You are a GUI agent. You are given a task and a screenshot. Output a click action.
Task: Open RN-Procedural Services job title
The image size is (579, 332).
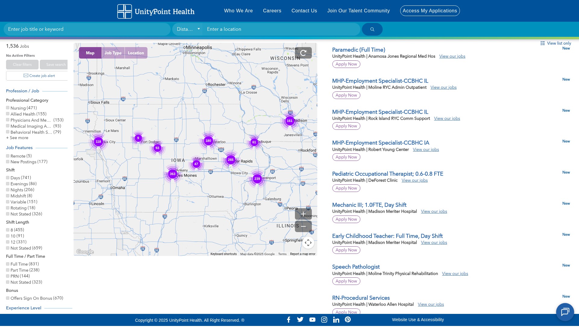click(361, 298)
